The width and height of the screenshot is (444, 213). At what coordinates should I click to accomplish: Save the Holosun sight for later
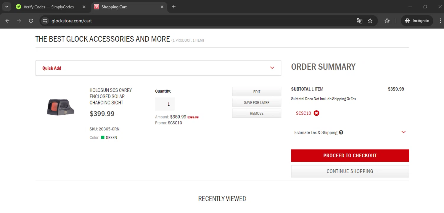click(256, 102)
